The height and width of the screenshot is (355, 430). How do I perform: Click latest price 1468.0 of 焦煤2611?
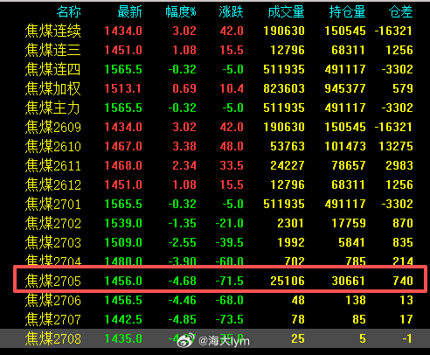pyautogui.click(x=123, y=165)
